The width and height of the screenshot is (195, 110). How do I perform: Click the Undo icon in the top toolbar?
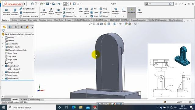click(59, 4)
